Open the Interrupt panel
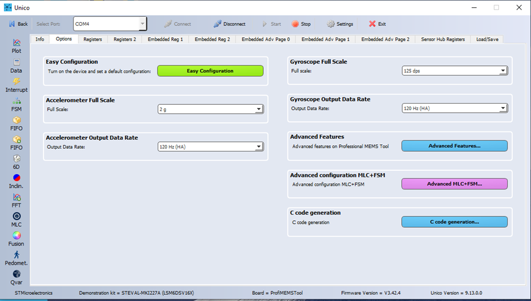Screen dimensions: 531x301 [16, 85]
